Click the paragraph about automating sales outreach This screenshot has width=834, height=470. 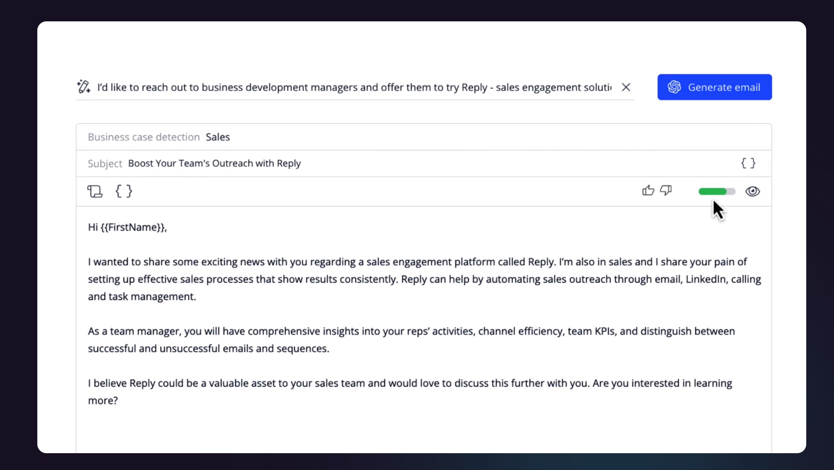[409, 279]
